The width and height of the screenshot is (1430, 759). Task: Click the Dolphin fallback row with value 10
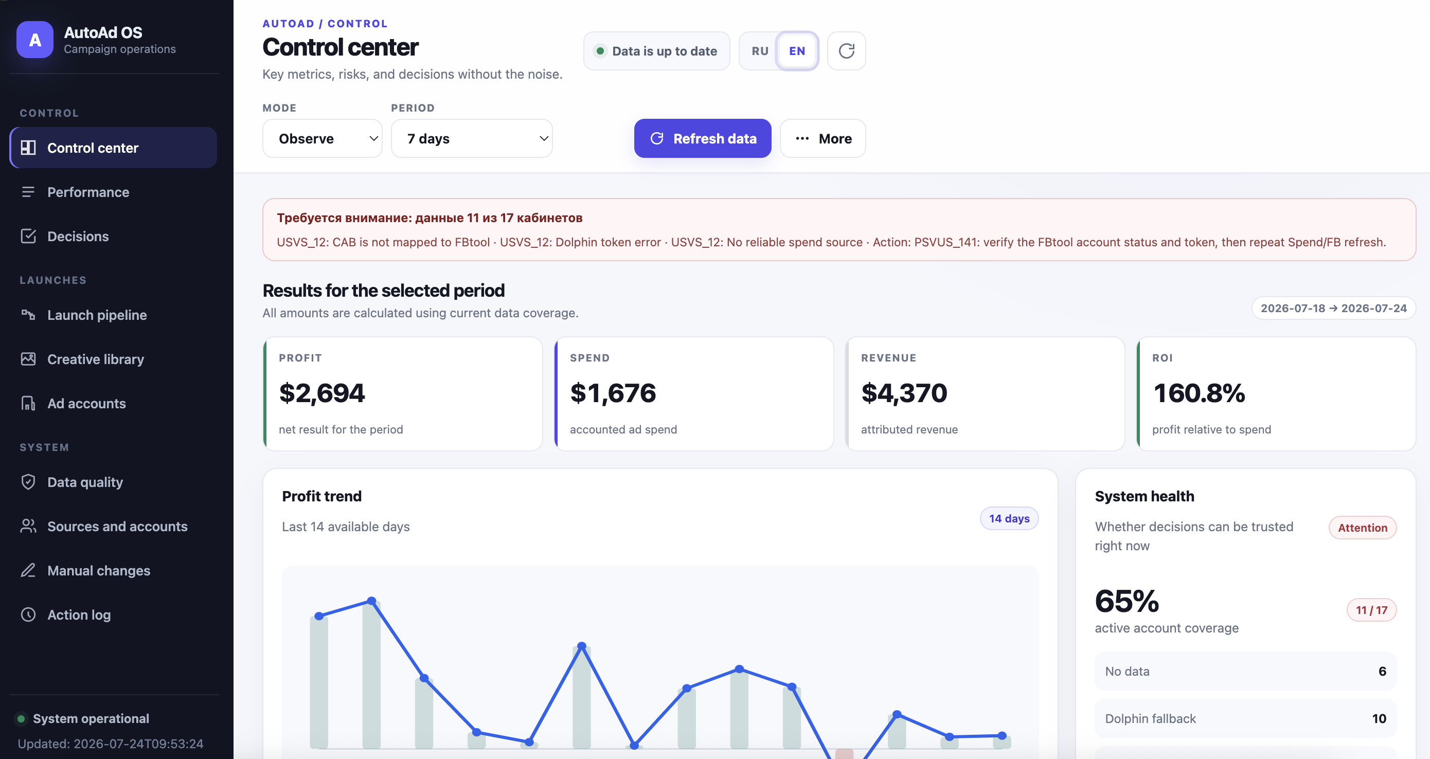coord(1245,718)
